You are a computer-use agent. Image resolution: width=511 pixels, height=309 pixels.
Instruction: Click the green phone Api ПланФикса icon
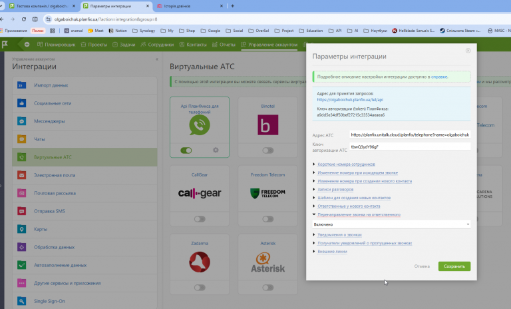(x=200, y=125)
